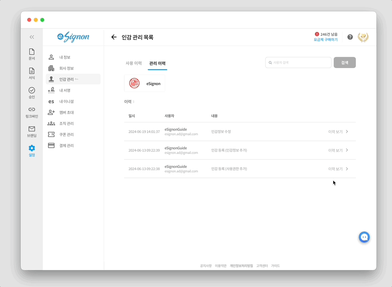Click the 246건 남음 remaining count
Image resolution: width=392 pixels, height=287 pixels.
click(x=329, y=34)
